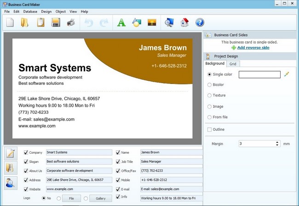
Task: Click the Single color swatch box
Action: coord(259,74)
